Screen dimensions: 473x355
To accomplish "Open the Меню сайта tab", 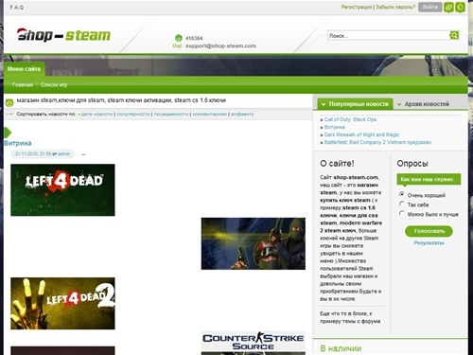I will (24, 69).
